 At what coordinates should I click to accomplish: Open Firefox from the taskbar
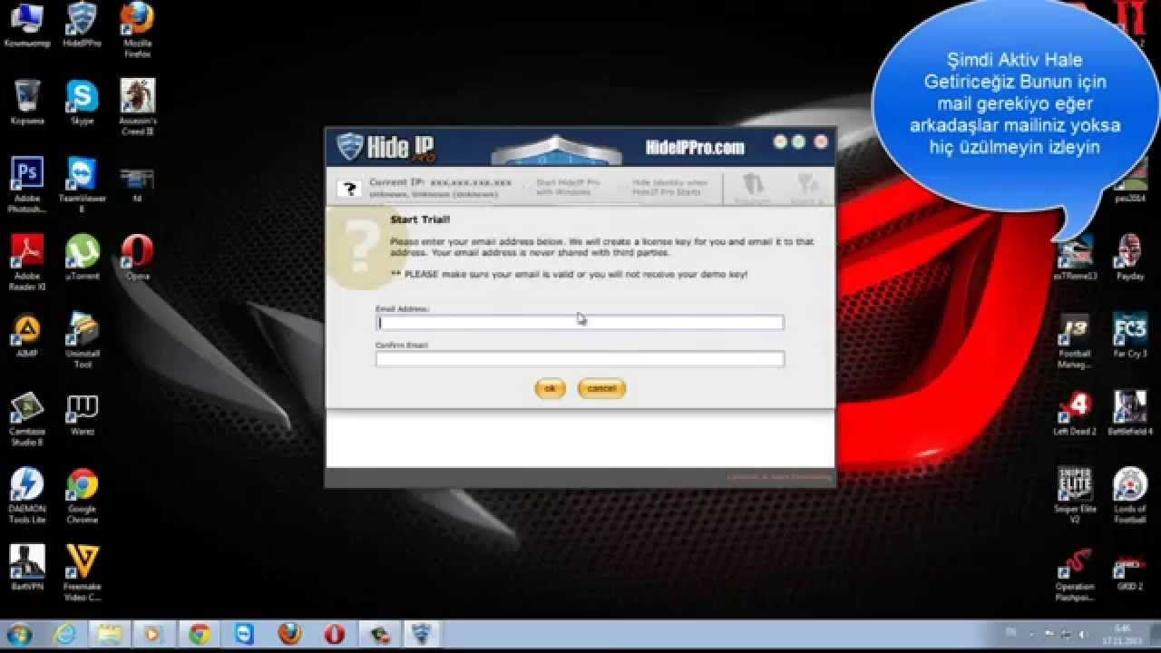click(x=289, y=634)
